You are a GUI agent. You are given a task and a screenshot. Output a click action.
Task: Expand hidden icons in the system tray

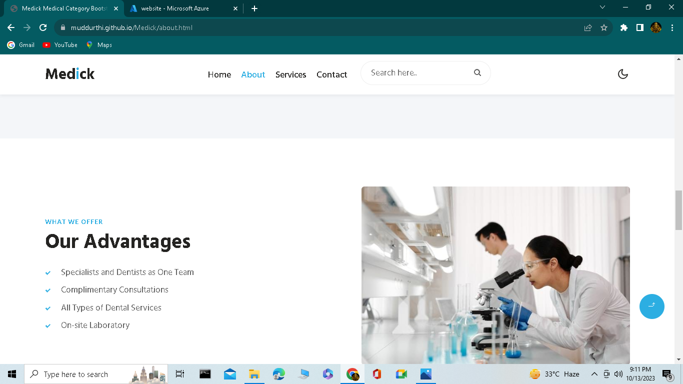point(594,374)
